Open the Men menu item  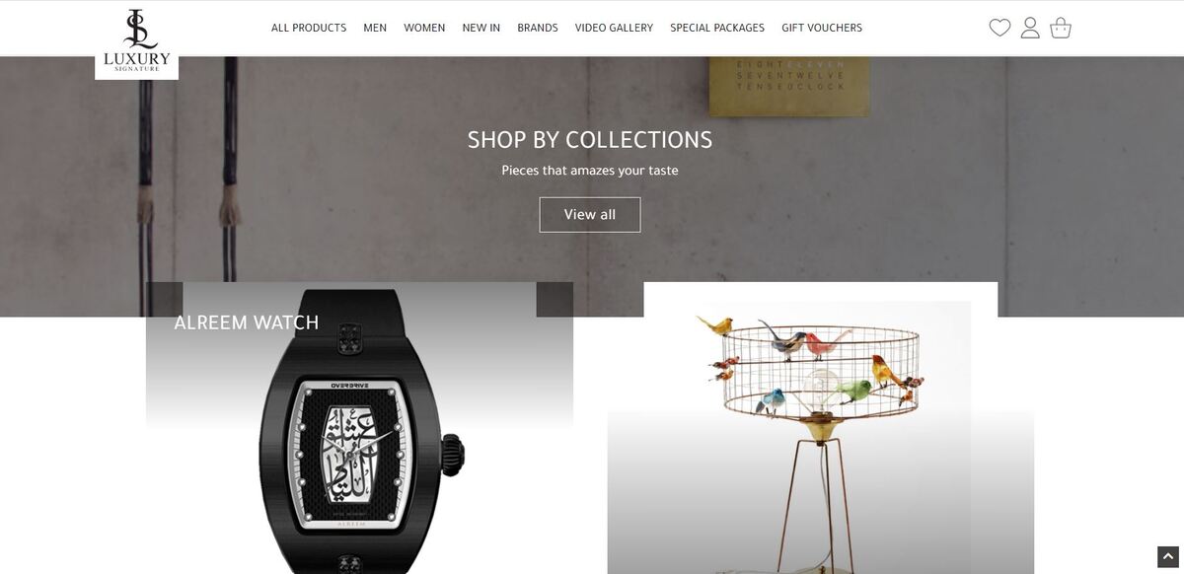(x=375, y=28)
